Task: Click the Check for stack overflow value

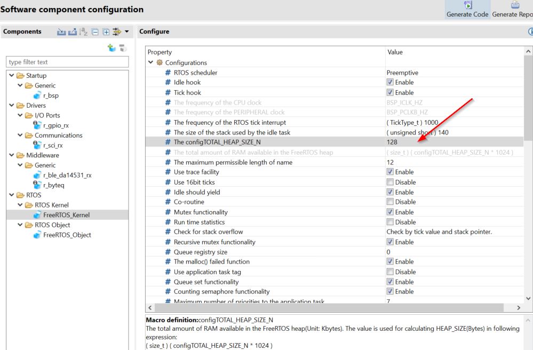Action: click(x=439, y=232)
